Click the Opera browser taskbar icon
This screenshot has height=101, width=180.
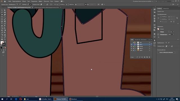pos(21,99)
